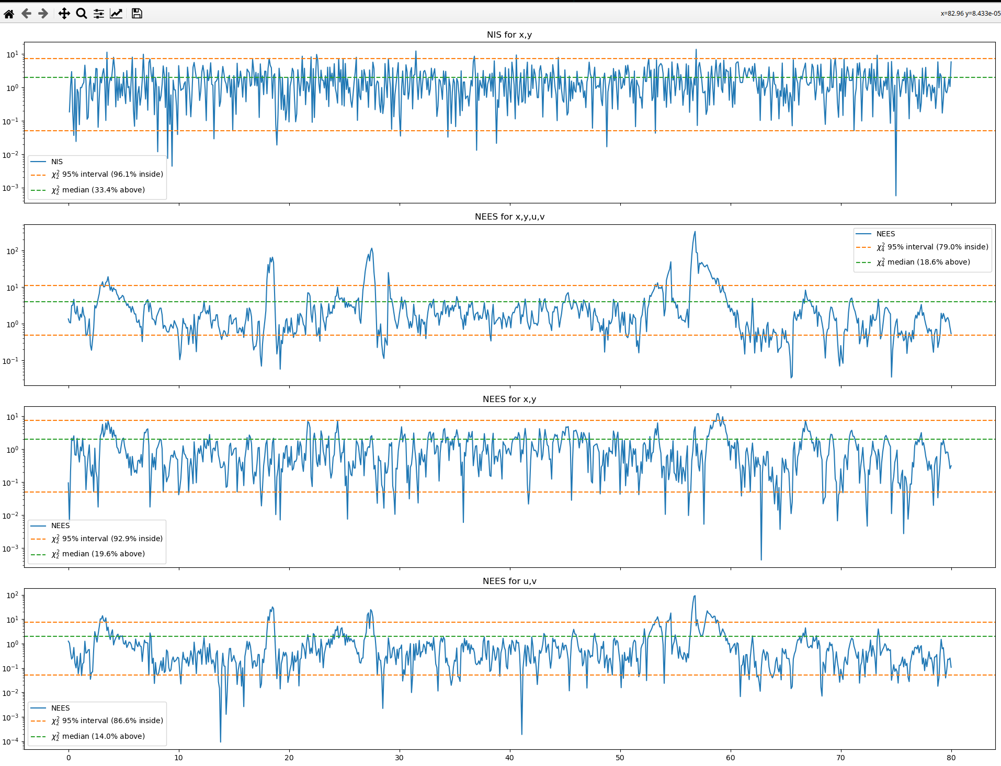1001x766 pixels.
Task: Click the x-axis tick label 40
Action: click(x=509, y=758)
